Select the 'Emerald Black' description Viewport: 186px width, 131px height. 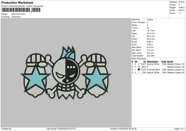click(153, 70)
